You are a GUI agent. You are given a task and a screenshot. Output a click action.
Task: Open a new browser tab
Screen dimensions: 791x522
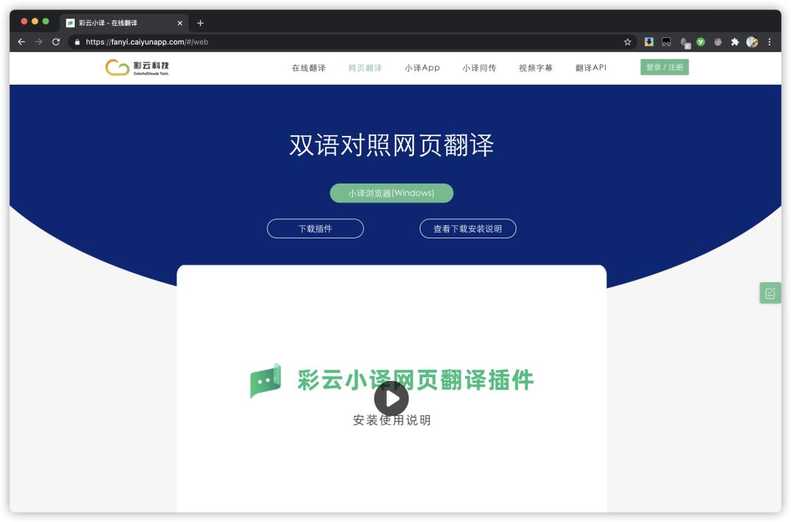(201, 22)
